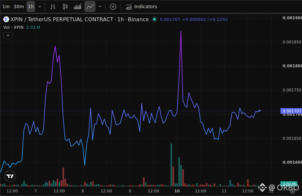302x196 pixels.
Task: Click the date label 9 on the time axis
Action: (130, 191)
